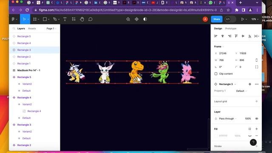Image resolution: width=272 pixels, height=153 pixels.
Task: Toggle the fill visibility eye icon
Action: [250, 136]
